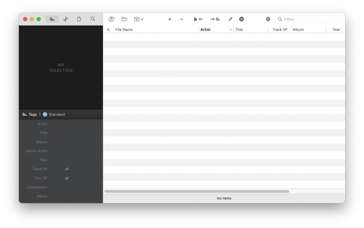Convert file name to tags icon
Image resolution: width=364 pixels, height=228 pixels.
(x=198, y=19)
